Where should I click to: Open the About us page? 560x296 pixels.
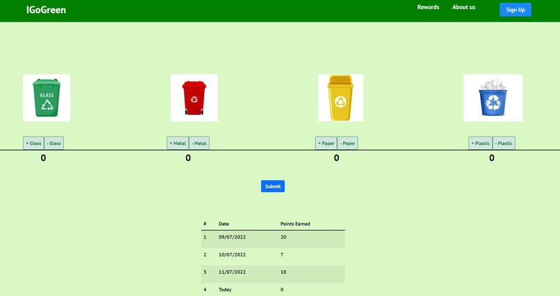pos(463,7)
